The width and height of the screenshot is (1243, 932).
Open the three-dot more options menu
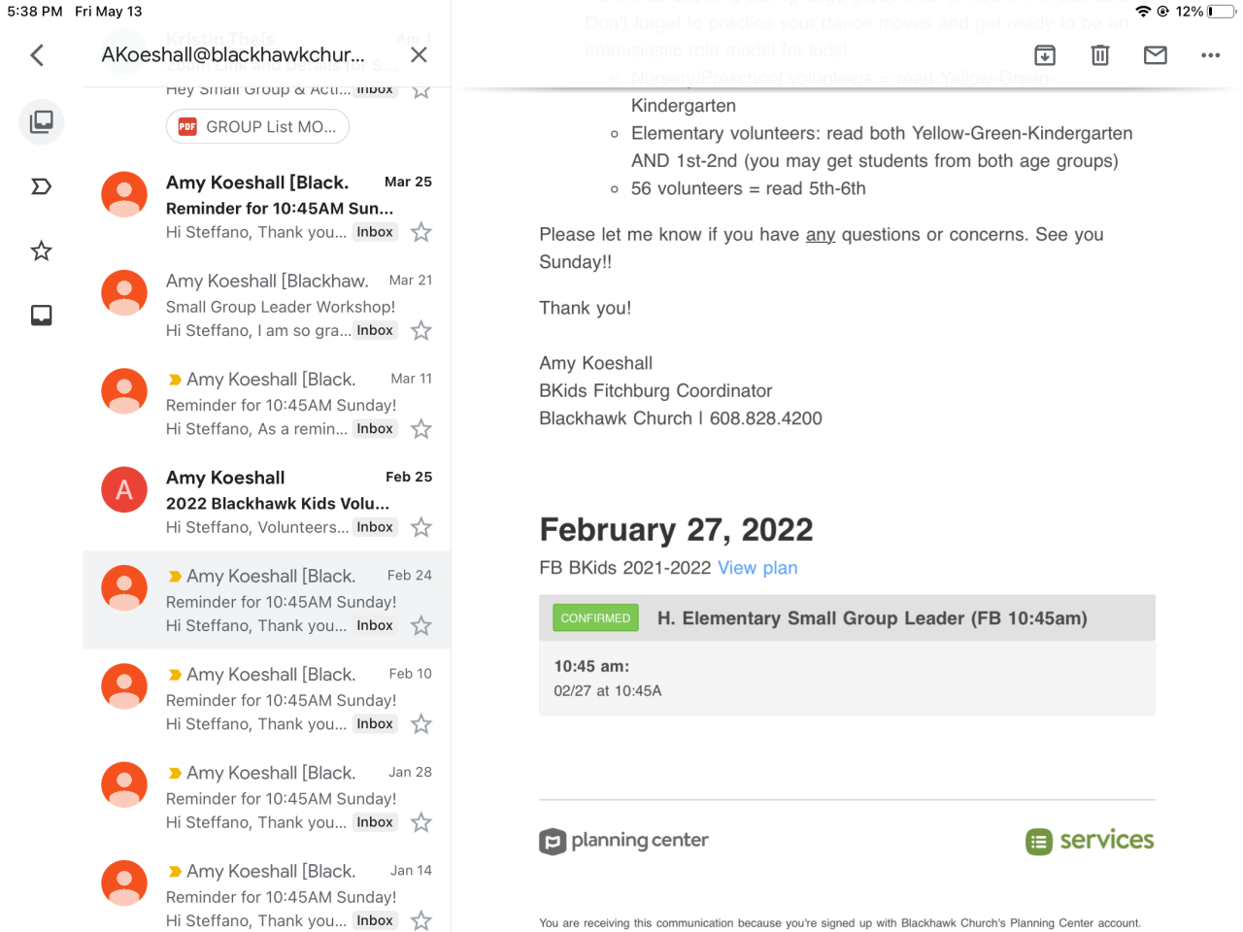tap(1210, 55)
